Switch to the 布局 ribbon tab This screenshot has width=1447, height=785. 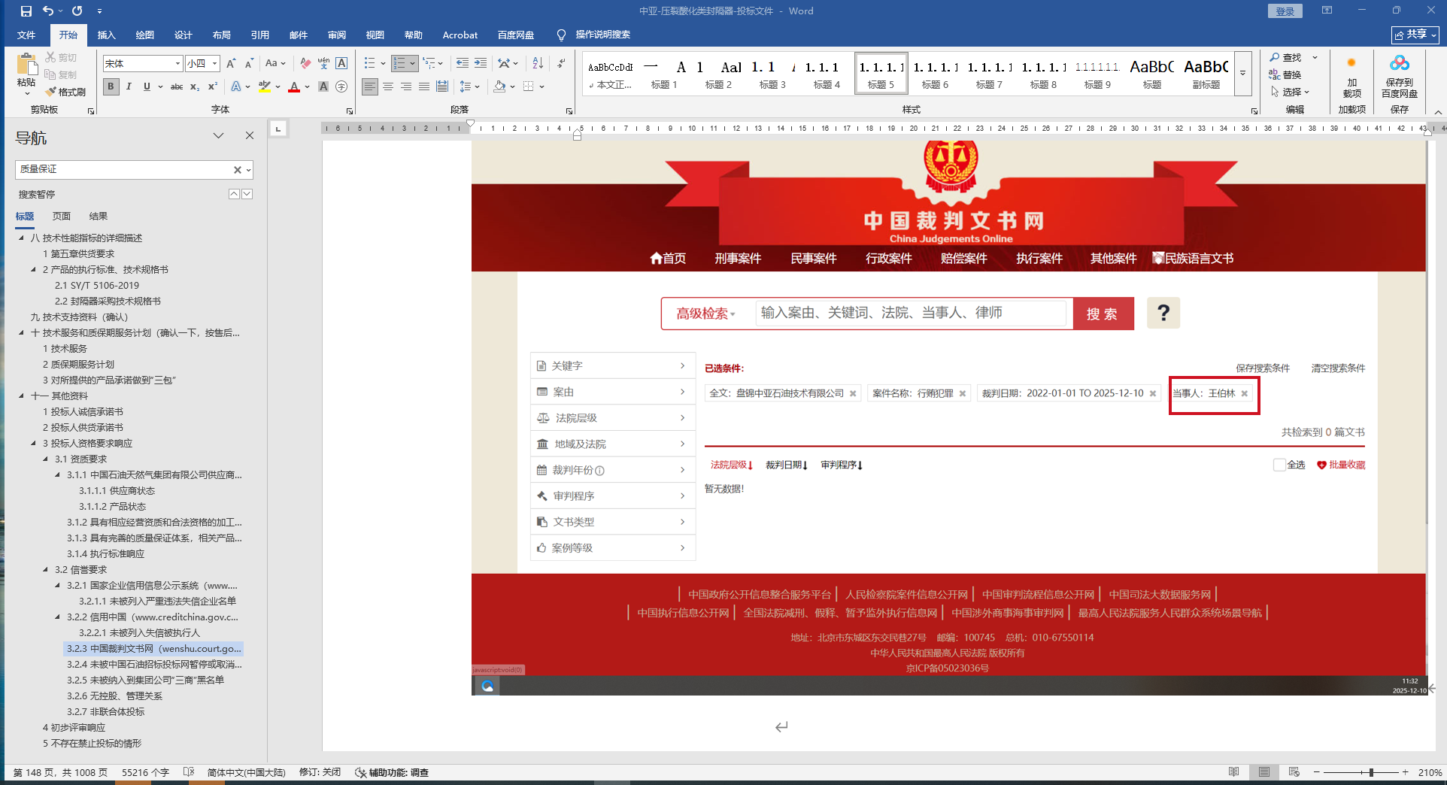click(x=221, y=35)
